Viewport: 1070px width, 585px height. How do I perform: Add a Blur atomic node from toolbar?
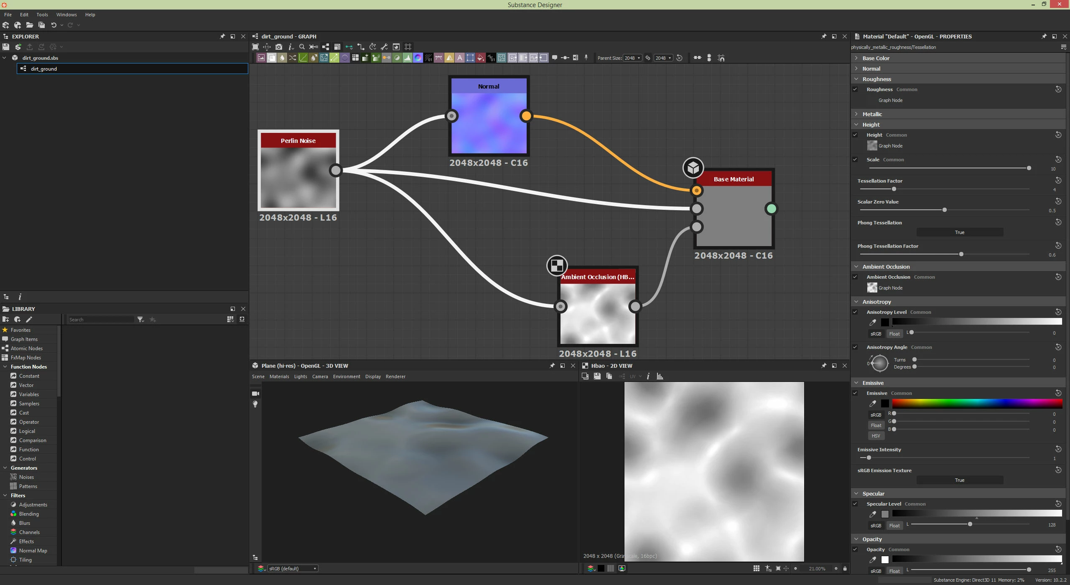282,58
